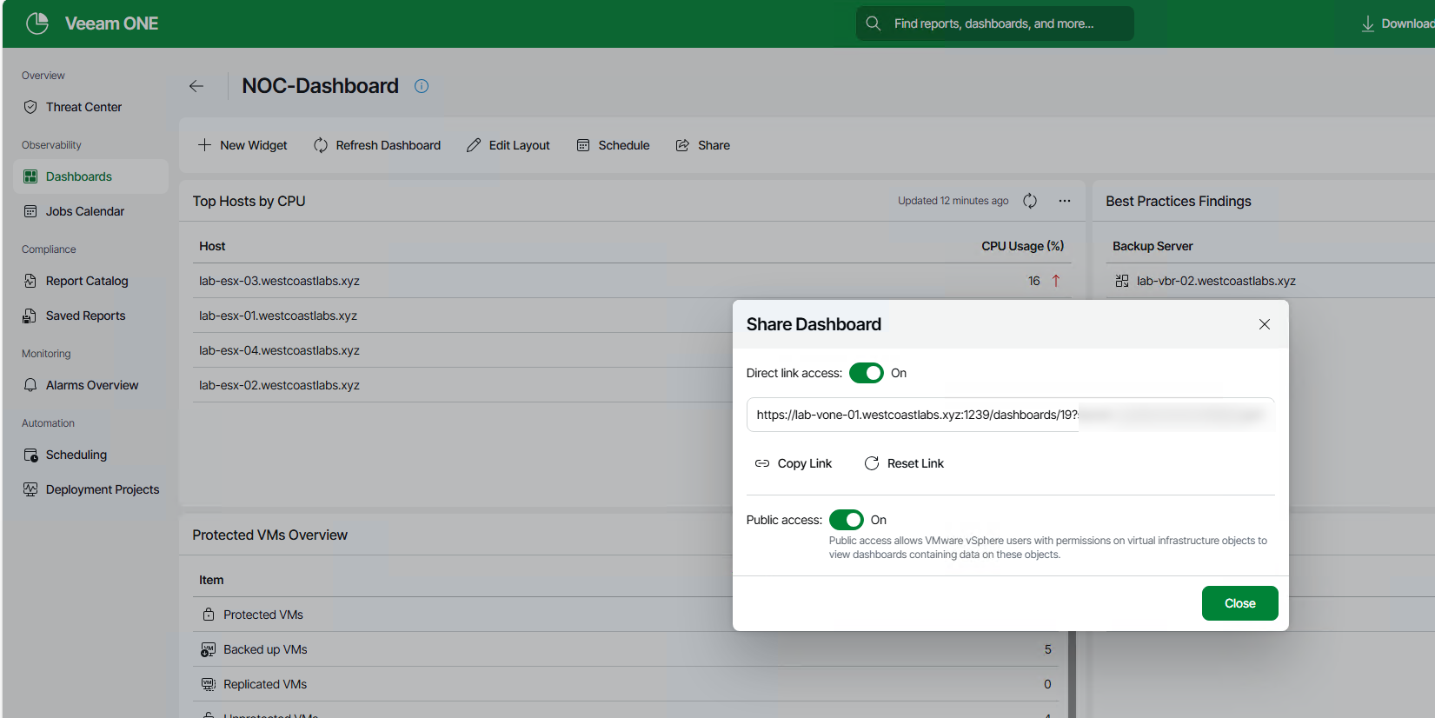Turn off Direct link access toggle
Image resolution: width=1435 pixels, height=718 pixels.
pos(867,373)
